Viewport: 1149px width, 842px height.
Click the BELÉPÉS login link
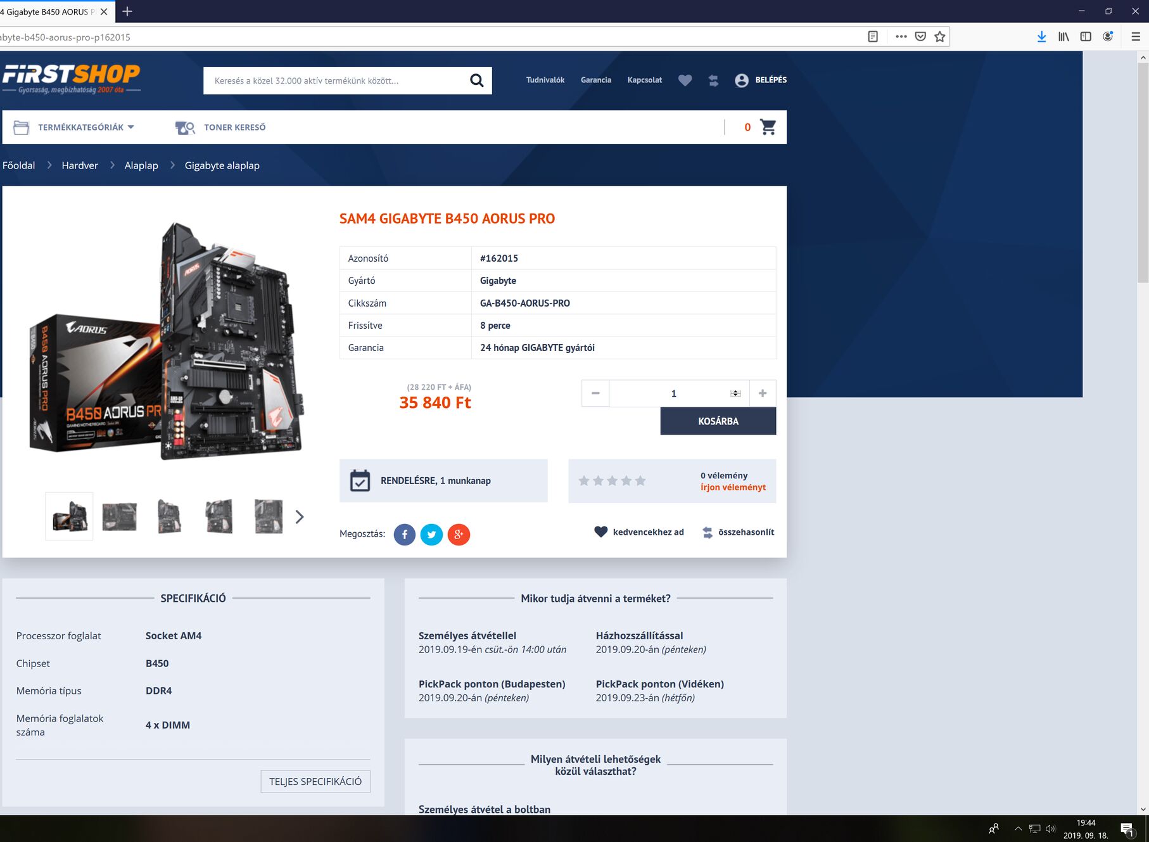[771, 80]
